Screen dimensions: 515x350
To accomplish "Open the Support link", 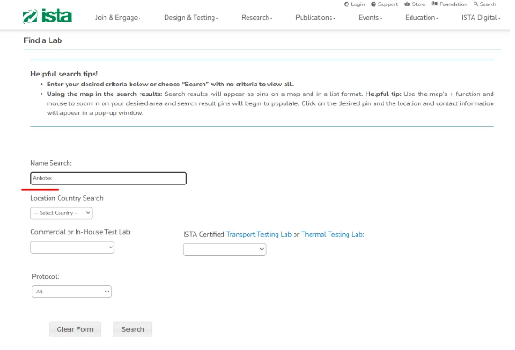I will [x=384, y=4].
